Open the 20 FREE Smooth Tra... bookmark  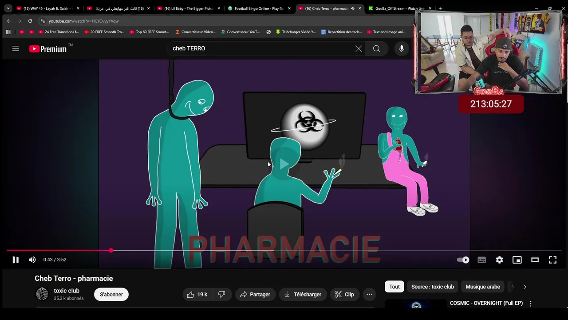(104, 32)
